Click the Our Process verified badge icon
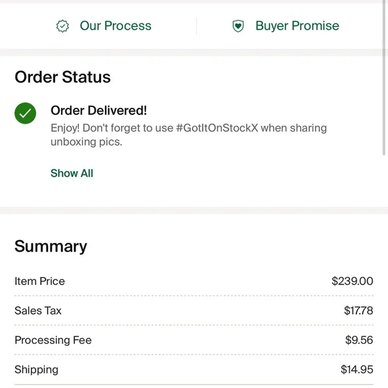Screen dimensions: 388x388 [x=63, y=26]
